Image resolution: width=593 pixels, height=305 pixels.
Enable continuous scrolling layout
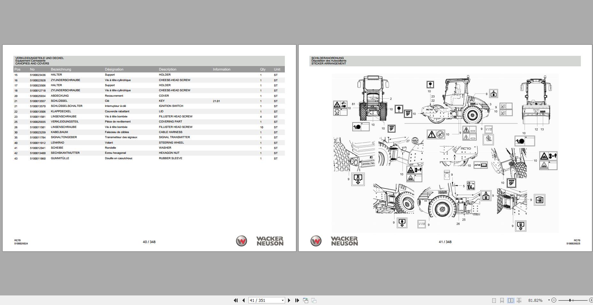click(502, 300)
